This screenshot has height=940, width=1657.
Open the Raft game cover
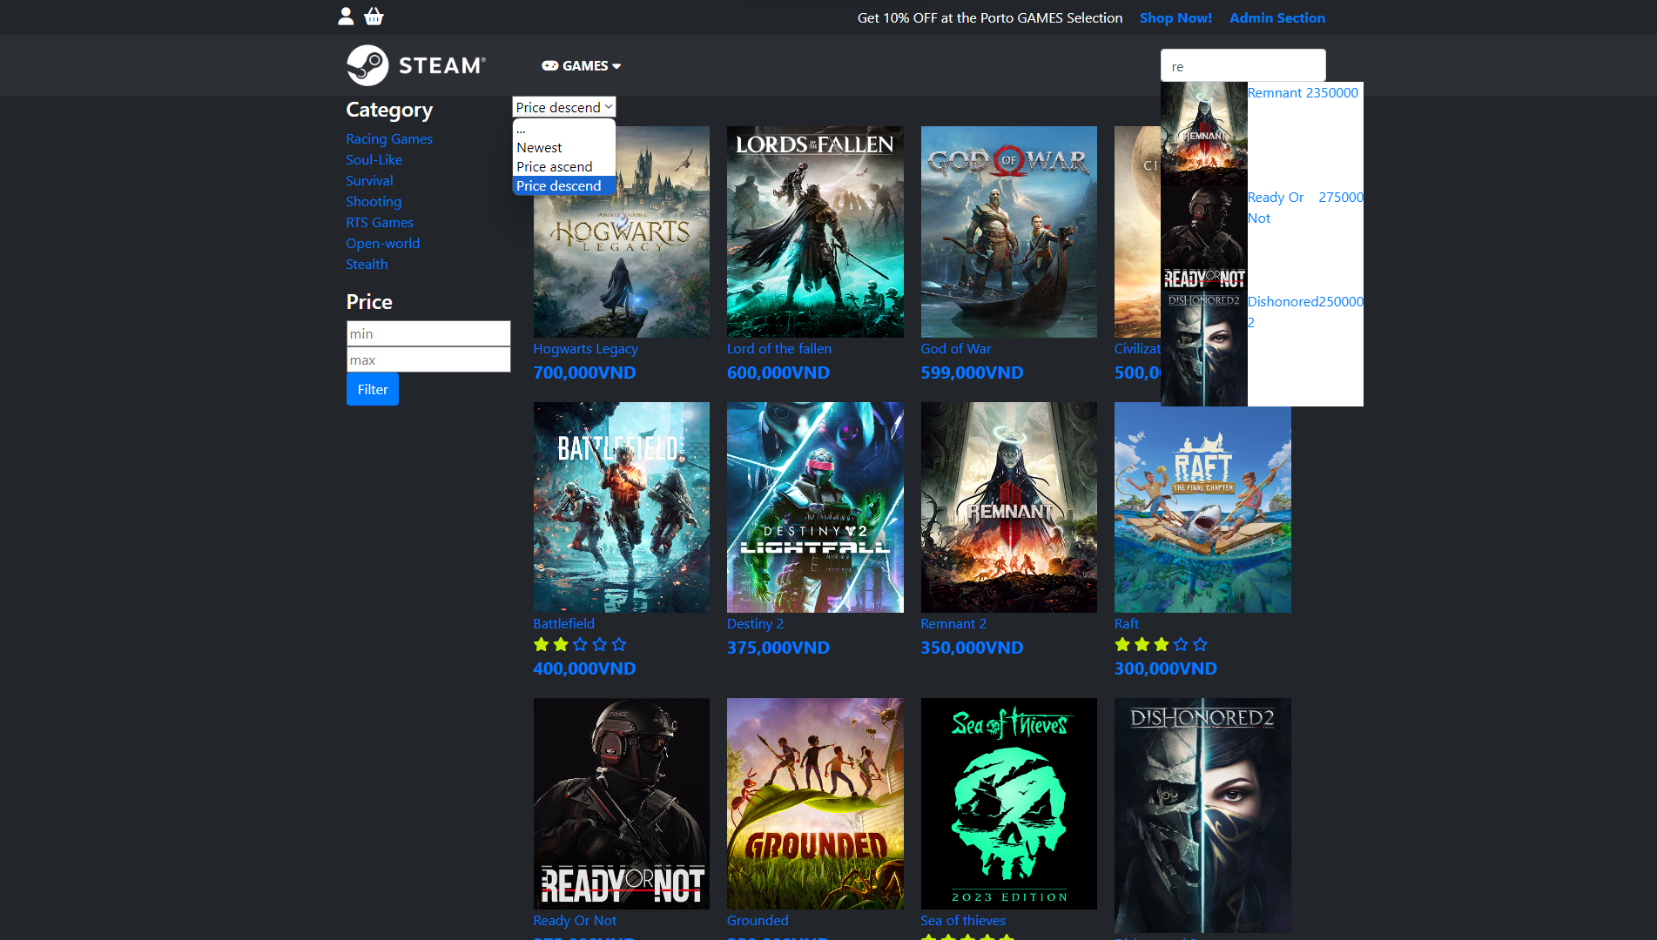point(1202,507)
